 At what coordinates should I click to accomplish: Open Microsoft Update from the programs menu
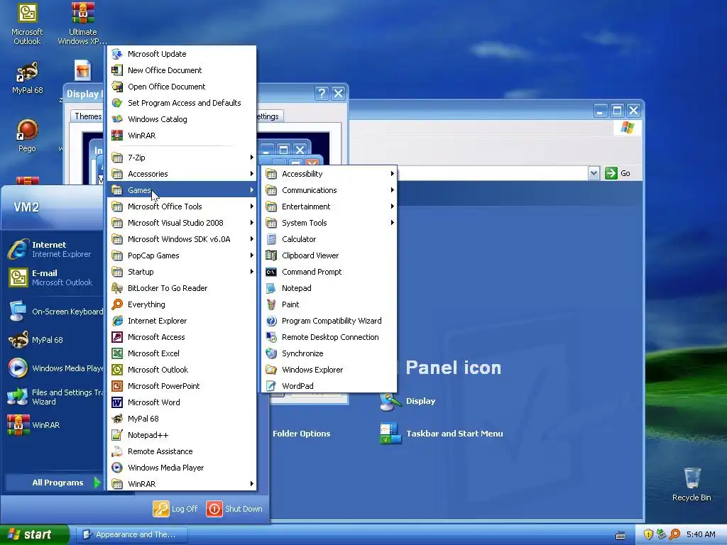(x=182, y=54)
